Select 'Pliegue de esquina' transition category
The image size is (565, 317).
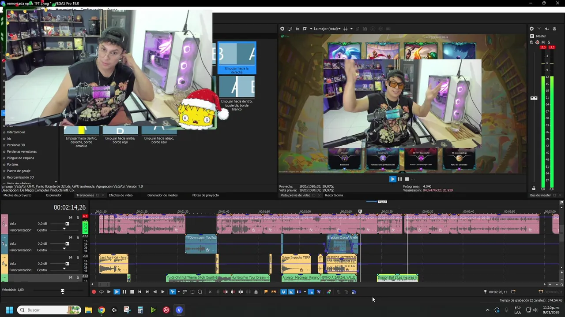tap(20, 158)
